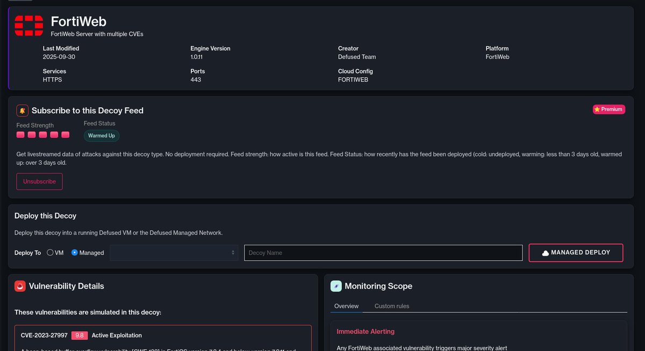Screen dimensions: 645x351
Task: Click the 2025-09-30 last modified date
Action: tap(59, 57)
